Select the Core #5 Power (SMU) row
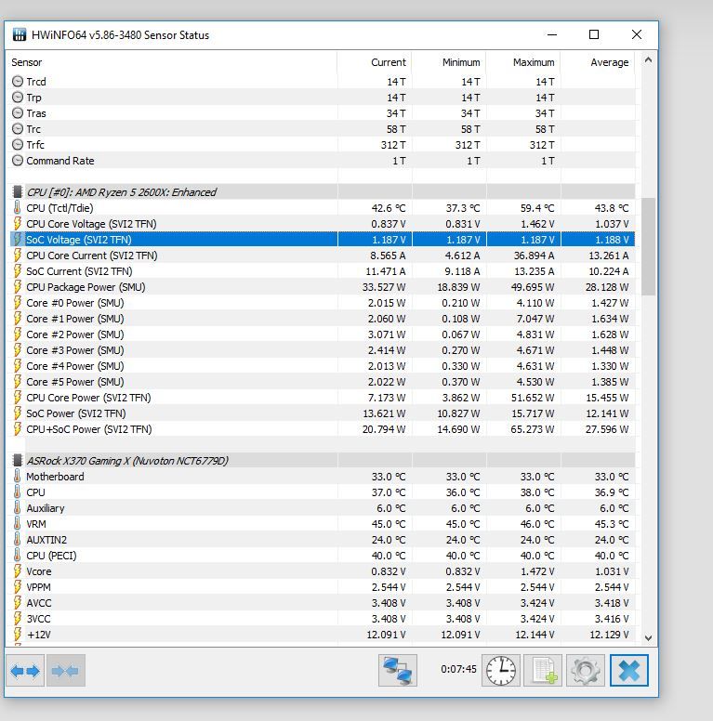The image size is (713, 721). [323, 382]
